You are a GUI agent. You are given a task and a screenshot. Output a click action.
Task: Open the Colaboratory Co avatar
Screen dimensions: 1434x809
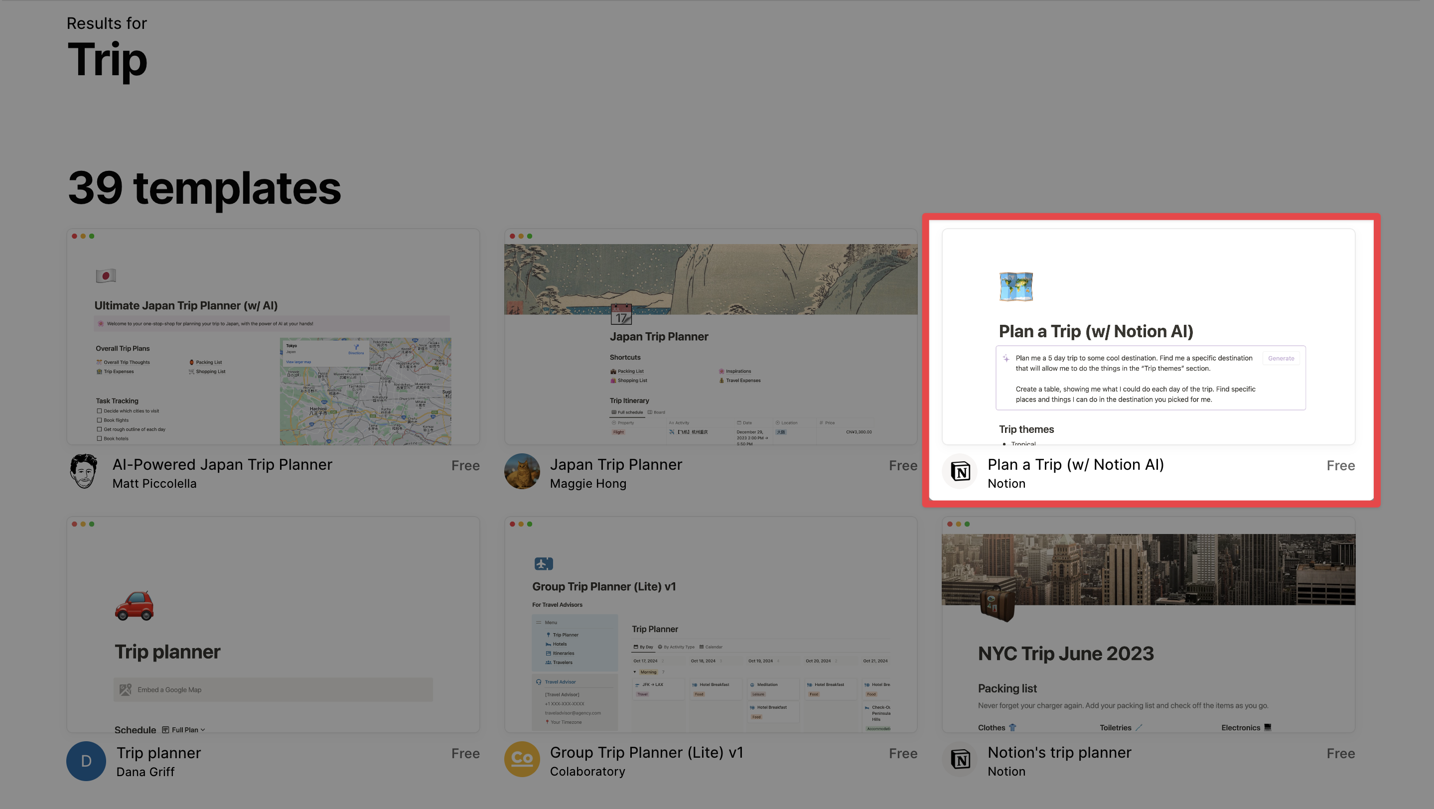522,759
